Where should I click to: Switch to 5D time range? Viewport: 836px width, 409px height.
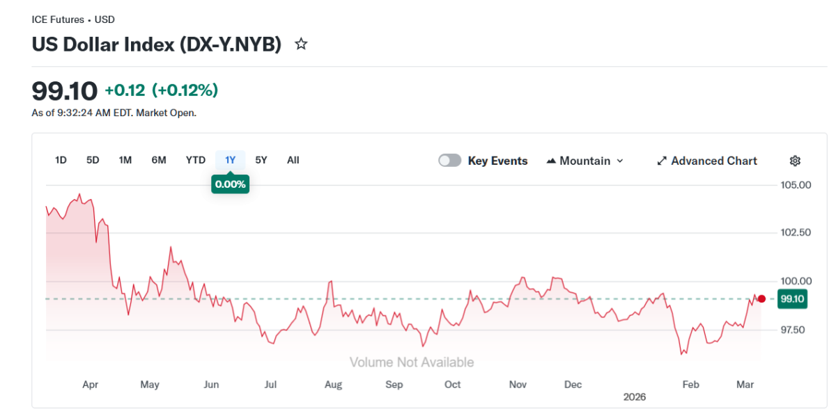93,160
